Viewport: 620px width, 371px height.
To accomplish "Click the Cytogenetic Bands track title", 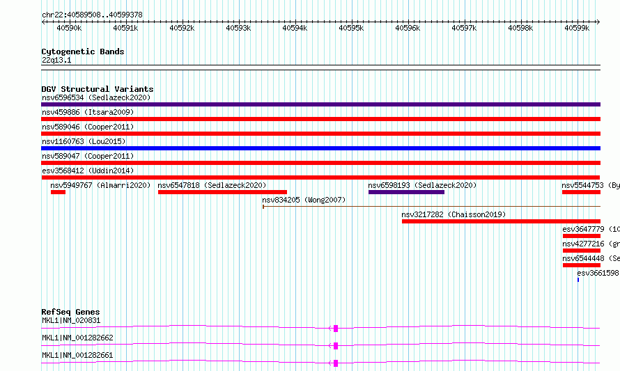I will [83, 52].
